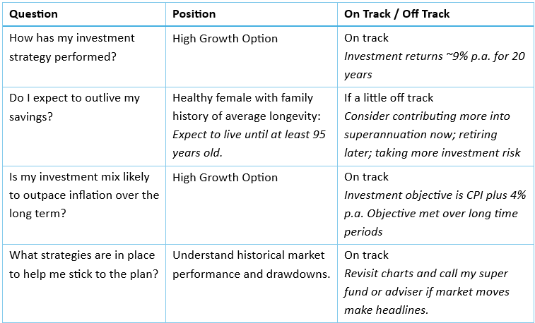
Task: Click the Question column header
Action: (34, 14)
